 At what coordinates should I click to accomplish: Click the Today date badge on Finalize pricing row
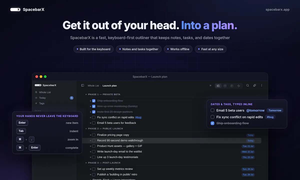click(x=250, y=135)
